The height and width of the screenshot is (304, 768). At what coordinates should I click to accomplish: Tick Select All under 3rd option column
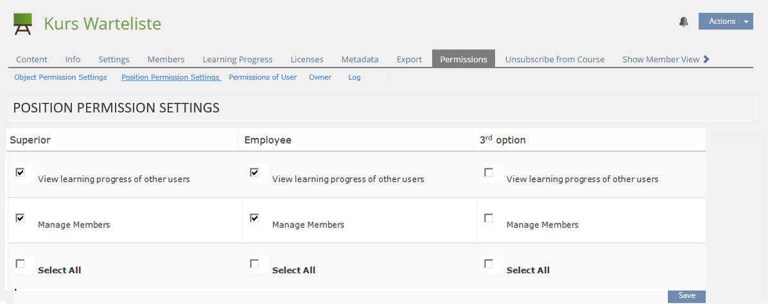click(489, 264)
